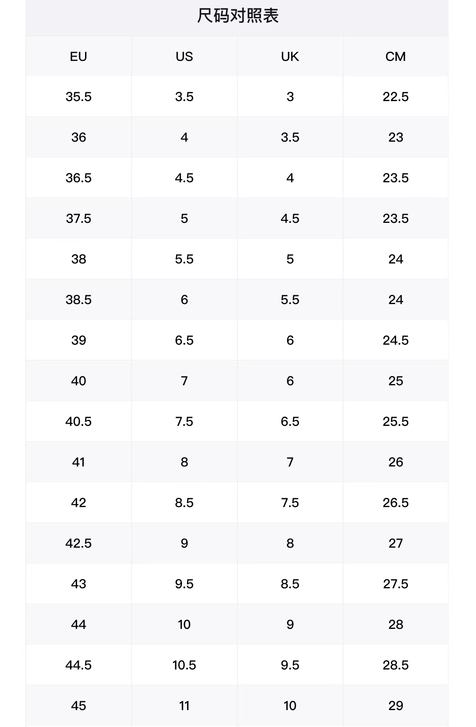476x727 pixels.
Task: Click EU size 41 cell
Action: (78, 462)
